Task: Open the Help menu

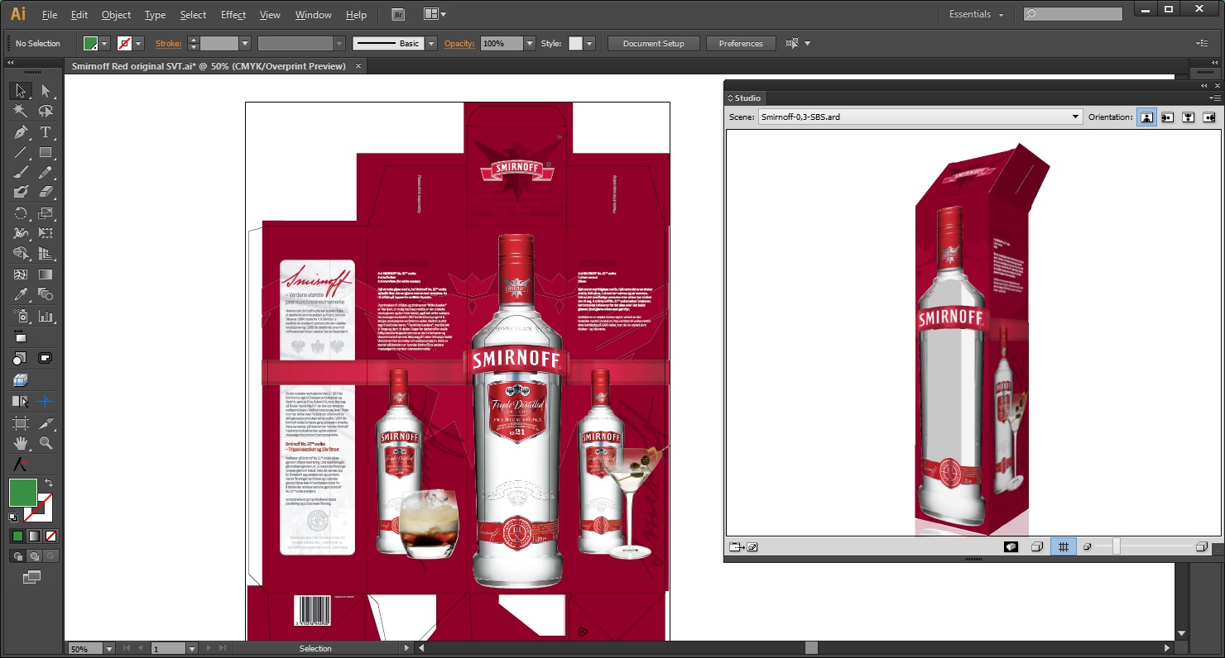Action: coord(356,15)
